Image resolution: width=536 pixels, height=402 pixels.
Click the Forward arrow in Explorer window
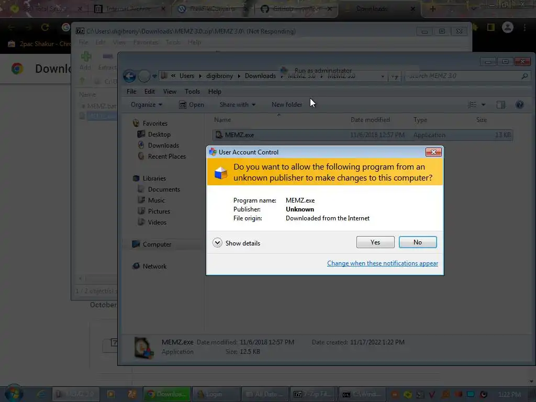tap(144, 76)
